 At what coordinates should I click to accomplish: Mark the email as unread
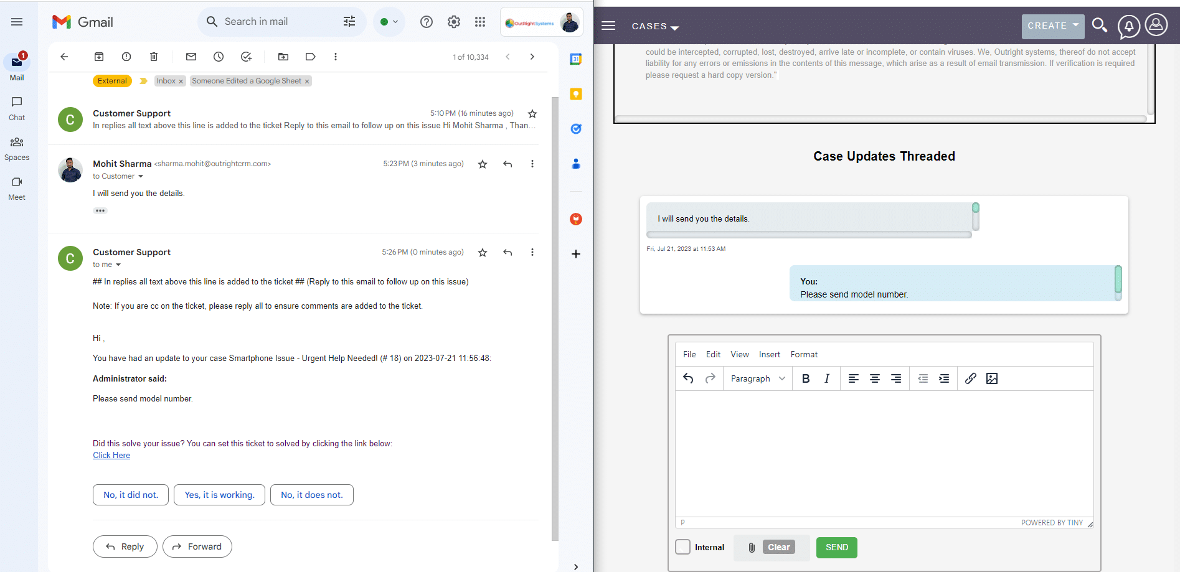click(191, 57)
